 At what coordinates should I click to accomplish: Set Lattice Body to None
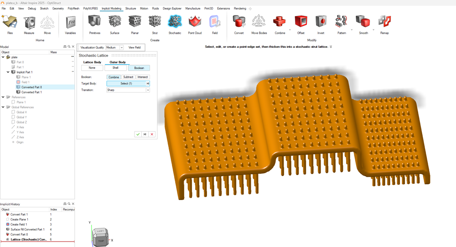click(x=92, y=68)
